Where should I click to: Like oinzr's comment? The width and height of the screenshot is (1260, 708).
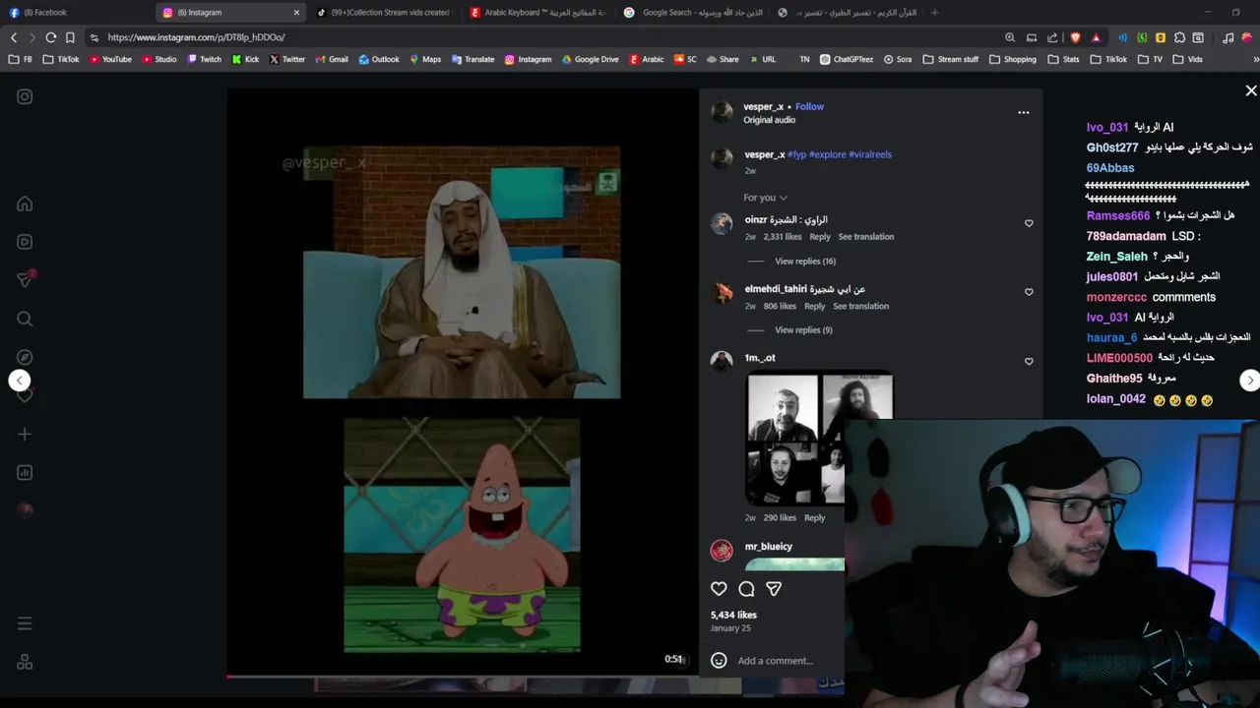[1029, 223]
